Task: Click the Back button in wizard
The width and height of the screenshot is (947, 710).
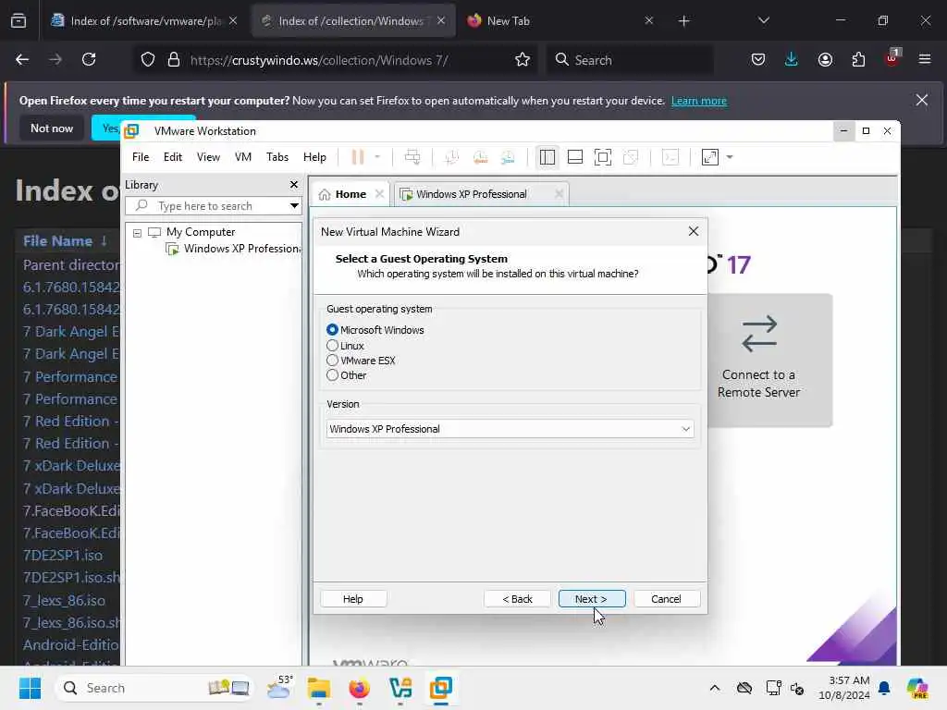Action: pos(517,599)
